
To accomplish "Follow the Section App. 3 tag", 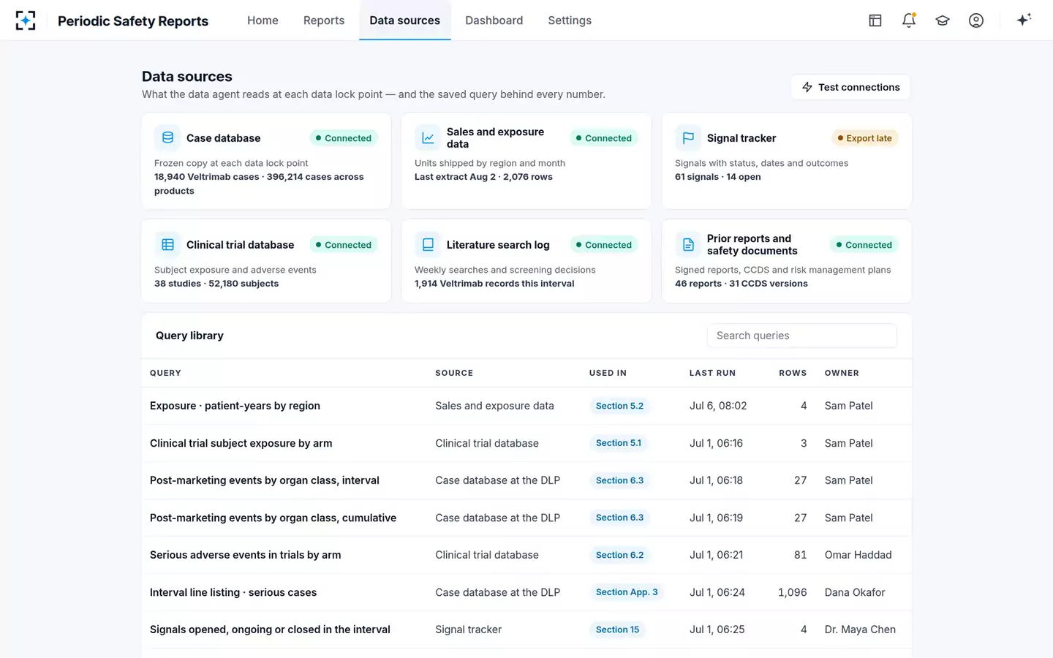I will tap(627, 592).
